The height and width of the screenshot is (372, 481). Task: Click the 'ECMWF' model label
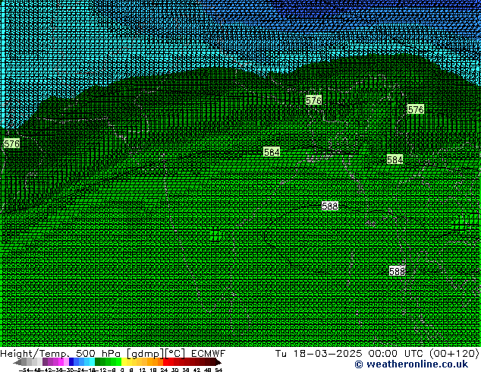209,353
